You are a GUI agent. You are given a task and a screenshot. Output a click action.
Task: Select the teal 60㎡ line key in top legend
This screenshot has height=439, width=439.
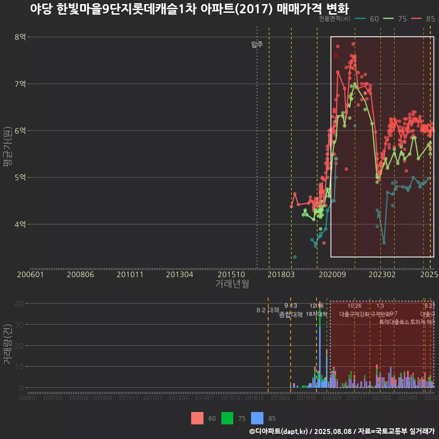pos(360,18)
